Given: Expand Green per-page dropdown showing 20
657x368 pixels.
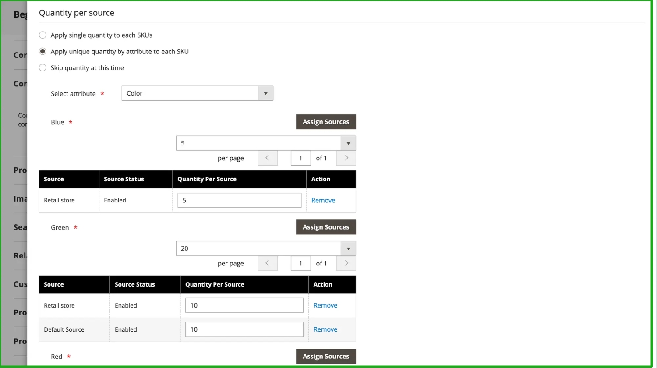Looking at the screenshot, I should [265, 248].
